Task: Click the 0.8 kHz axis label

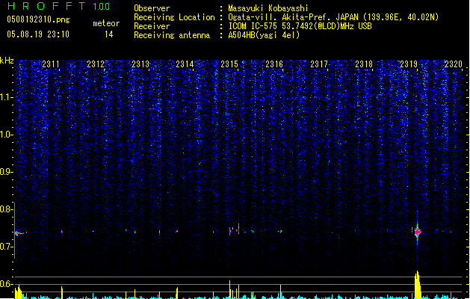Action: [x=6, y=209]
